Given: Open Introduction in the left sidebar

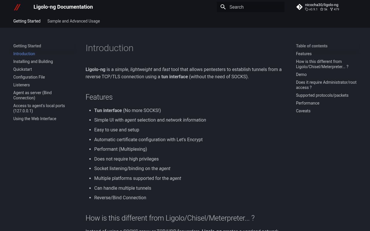Looking at the screenshot, I should pyautogui.click(x=24, y=54).
